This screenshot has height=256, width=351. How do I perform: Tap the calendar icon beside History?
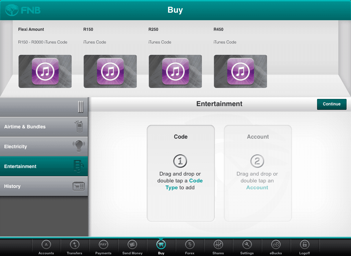[x=79, y=186]
